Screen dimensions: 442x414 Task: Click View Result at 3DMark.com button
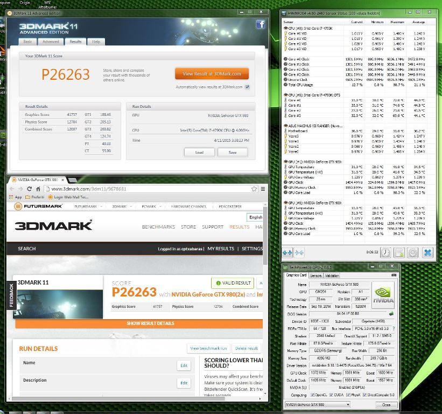point(212,74)
